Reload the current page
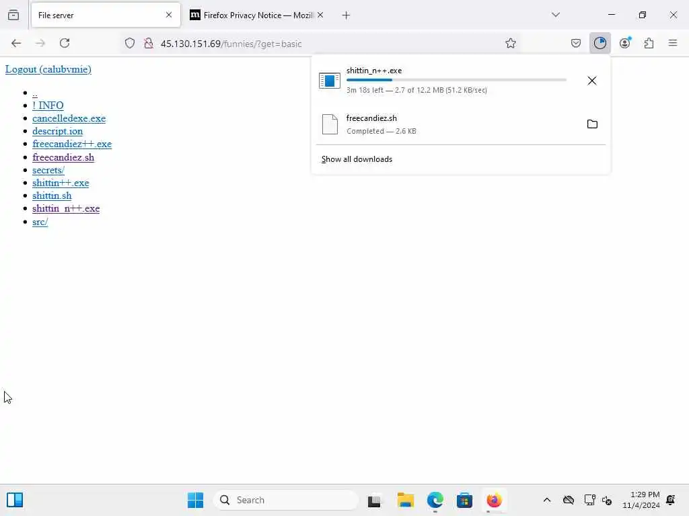This screenshot has width=689, height=516. click(x=65, y=43)
